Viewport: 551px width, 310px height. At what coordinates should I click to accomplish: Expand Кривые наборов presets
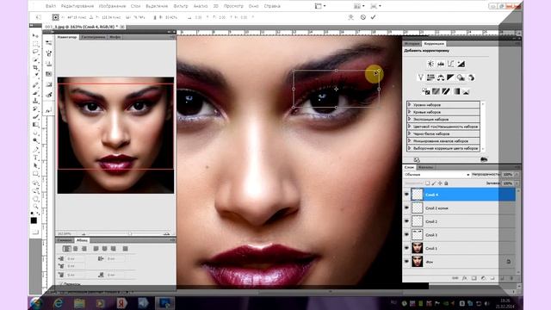410,112
